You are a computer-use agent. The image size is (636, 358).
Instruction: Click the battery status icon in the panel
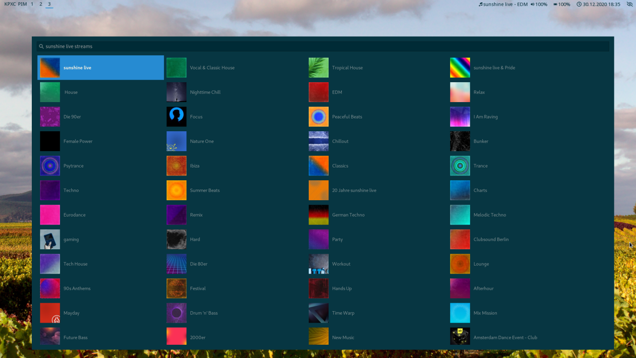pyautogui.click(x=555, y=4)
